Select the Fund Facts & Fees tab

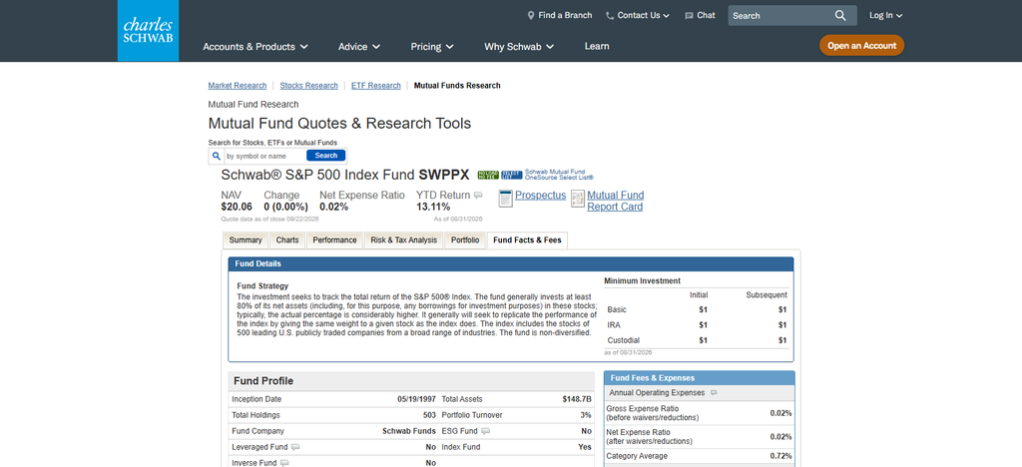tap(527, 240)
